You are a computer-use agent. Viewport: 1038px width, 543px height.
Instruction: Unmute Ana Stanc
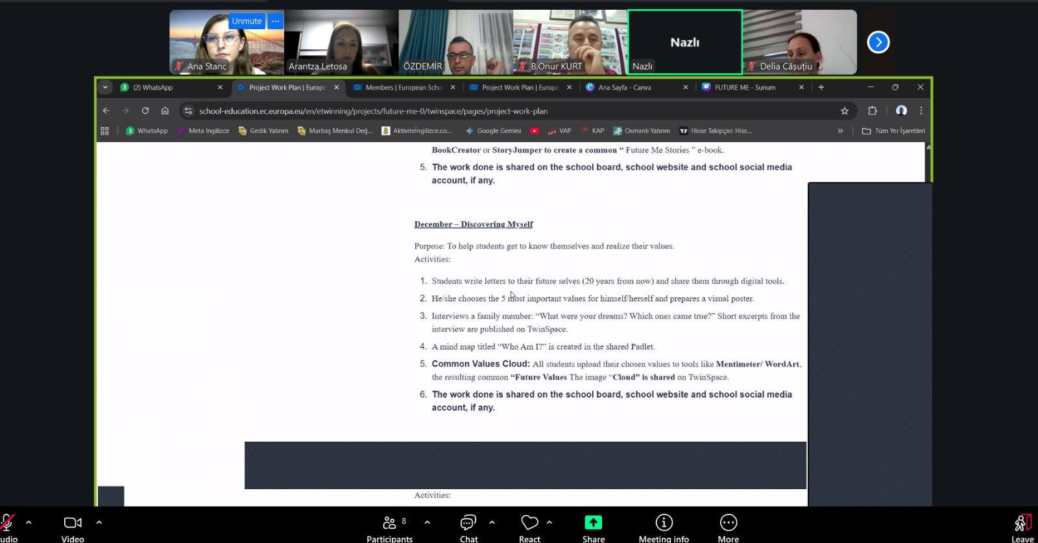click(x=247, y=21)
